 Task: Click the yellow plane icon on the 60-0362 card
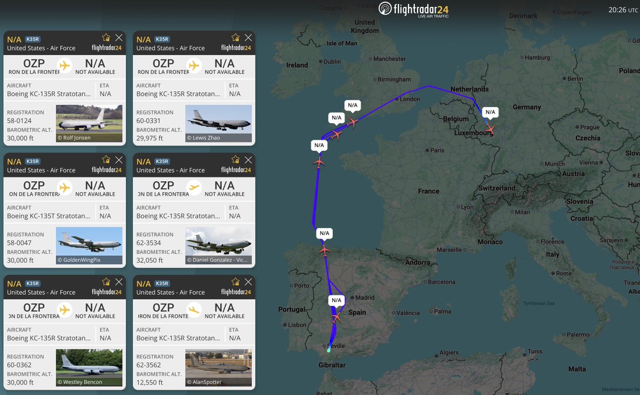pyautogui.click(x=65, y=310)
